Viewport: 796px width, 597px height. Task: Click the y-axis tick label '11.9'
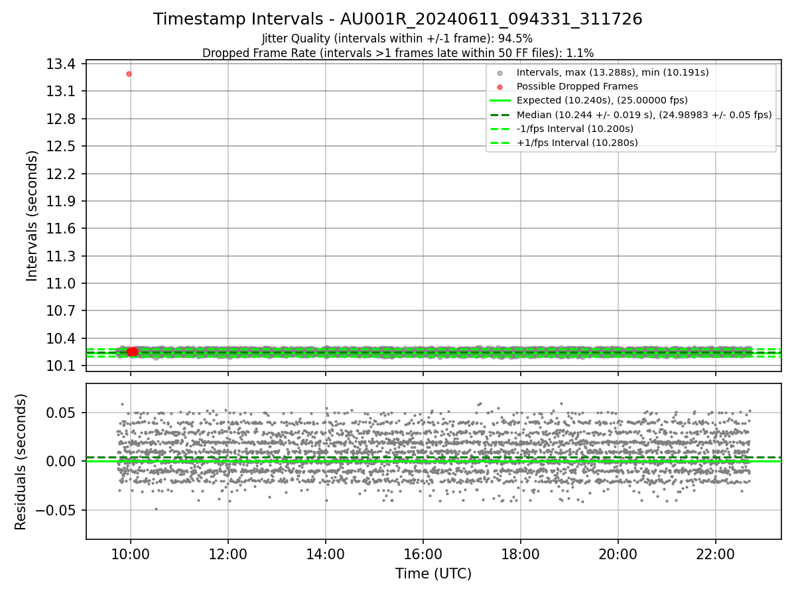tap(60, 202)
